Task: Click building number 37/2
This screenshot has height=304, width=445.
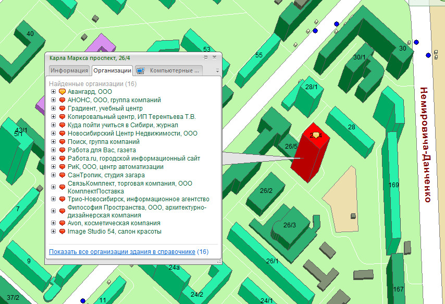Action: [13, 297]
